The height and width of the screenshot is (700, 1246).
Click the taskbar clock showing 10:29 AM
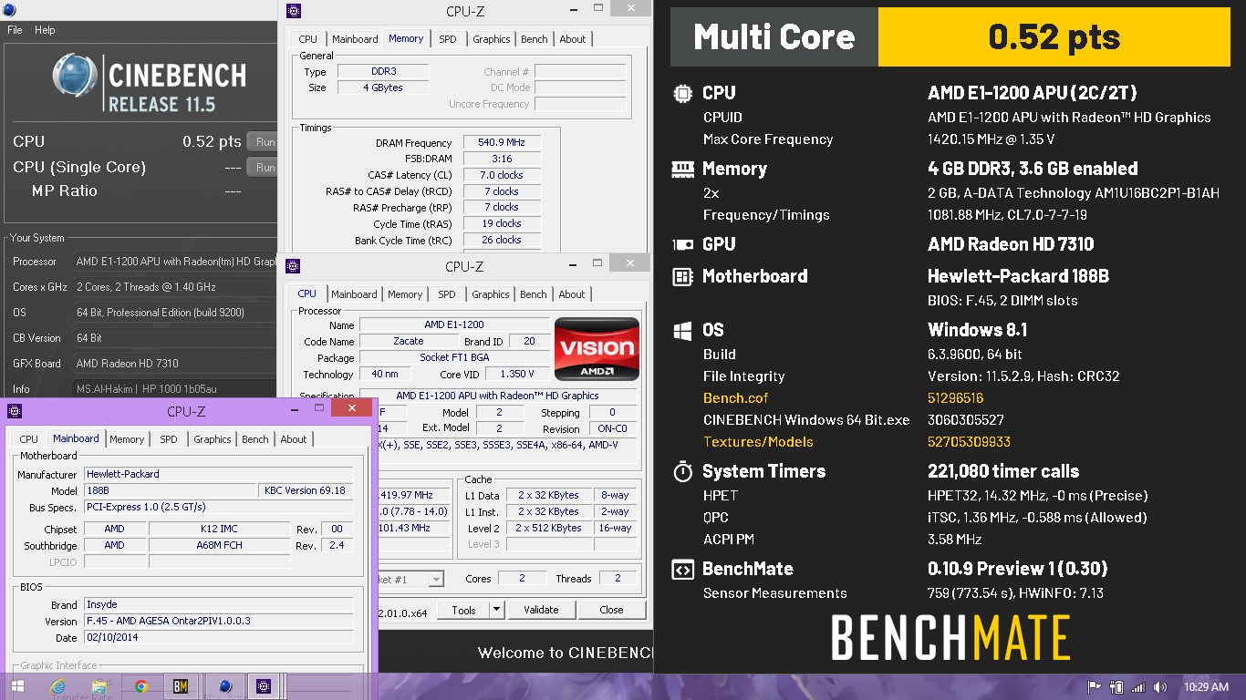pyautogui.click(x=1206, y=687)
